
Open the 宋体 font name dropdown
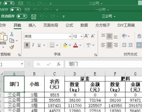coord(70,36)
